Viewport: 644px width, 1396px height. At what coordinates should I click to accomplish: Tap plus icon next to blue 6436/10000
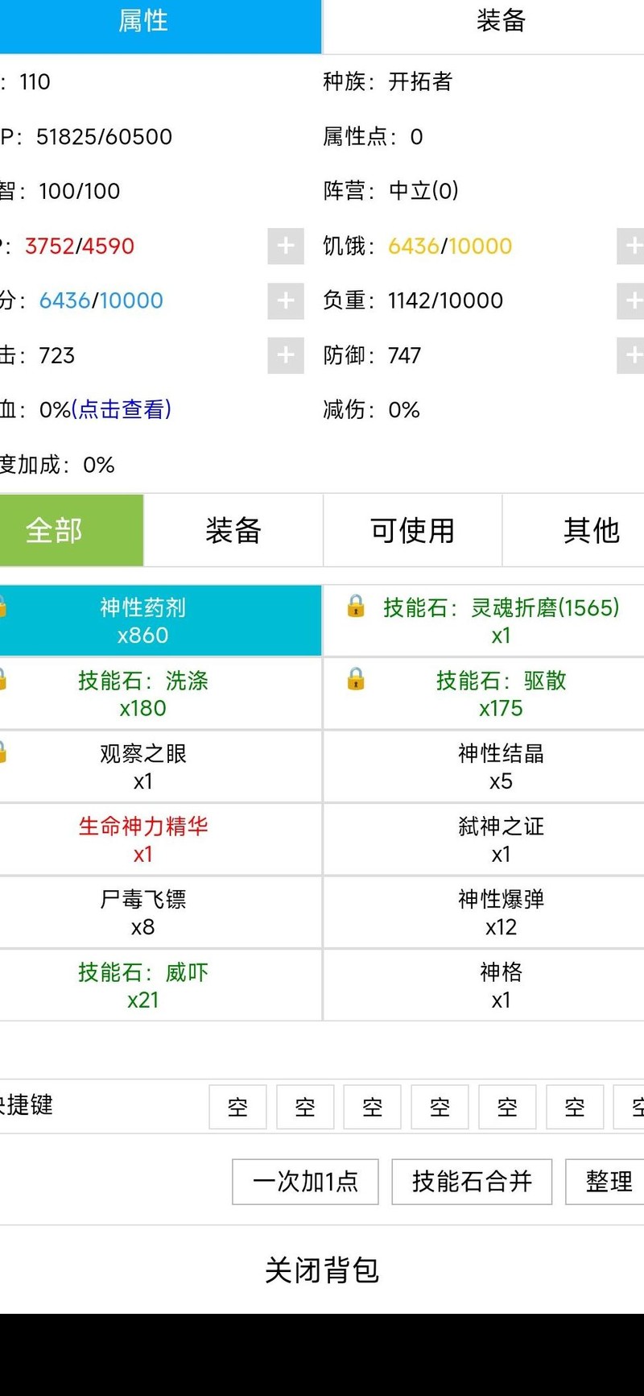click(x=285, y=300)
